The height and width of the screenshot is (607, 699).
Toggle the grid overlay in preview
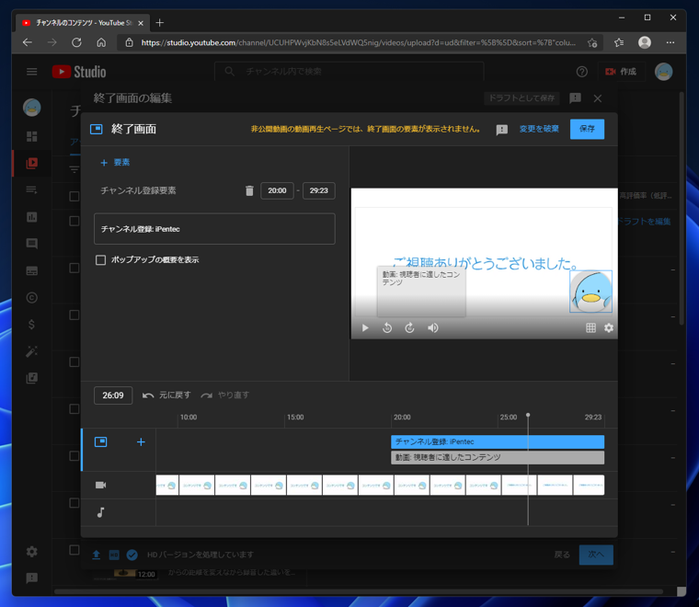590,328
